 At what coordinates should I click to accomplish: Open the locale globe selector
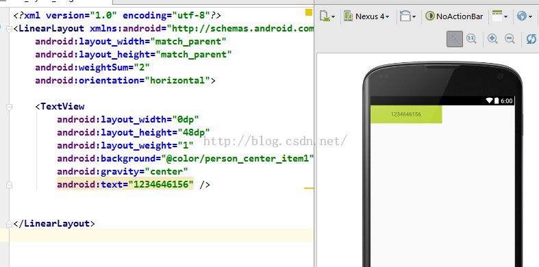525,16
